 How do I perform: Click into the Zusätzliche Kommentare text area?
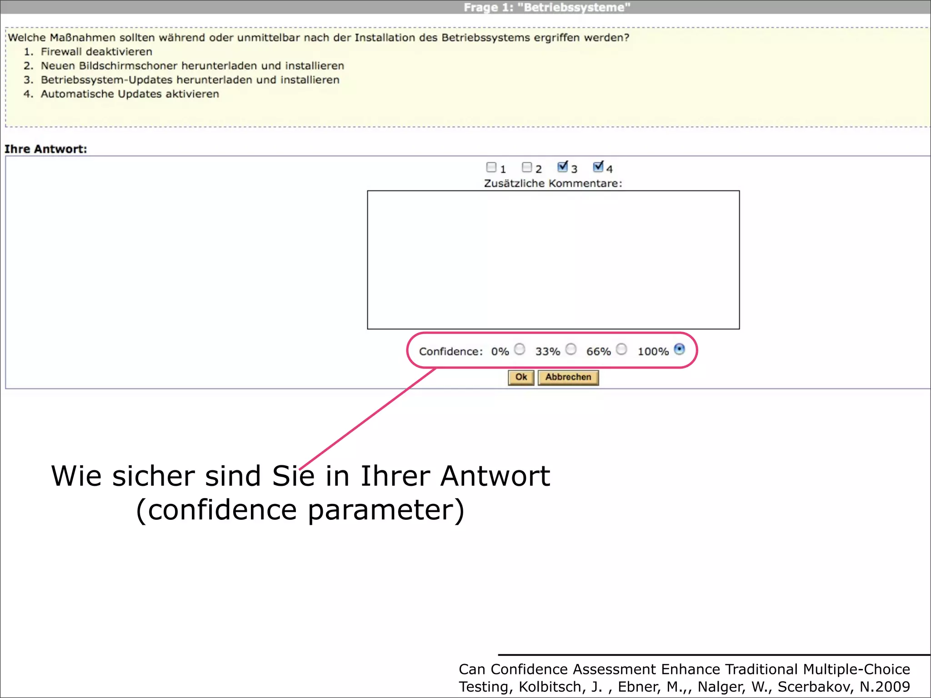[x=553, y=259]
